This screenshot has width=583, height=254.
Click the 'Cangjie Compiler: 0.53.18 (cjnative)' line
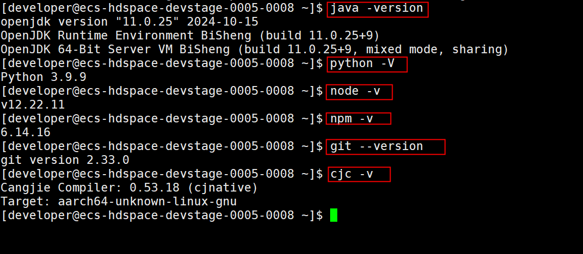point(129,188)
